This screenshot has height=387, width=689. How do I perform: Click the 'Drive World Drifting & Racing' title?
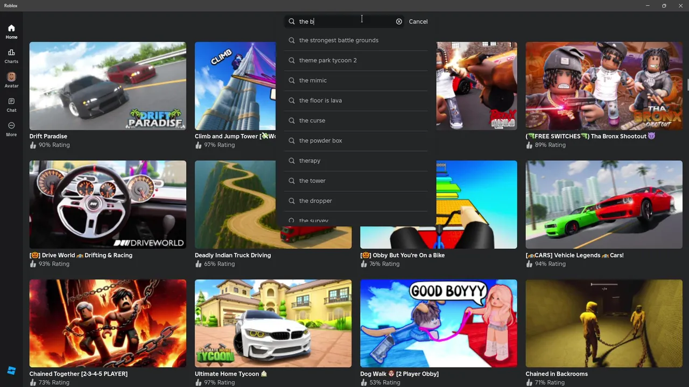(x=81, y=255)
